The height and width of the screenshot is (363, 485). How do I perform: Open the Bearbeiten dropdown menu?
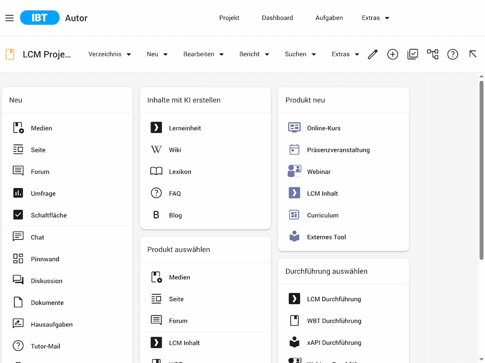203,54
